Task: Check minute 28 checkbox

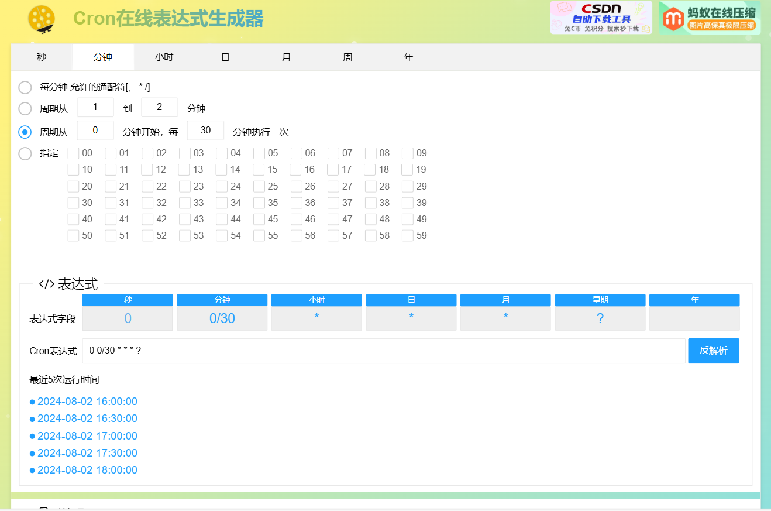Action: click(x=371, y=187)
